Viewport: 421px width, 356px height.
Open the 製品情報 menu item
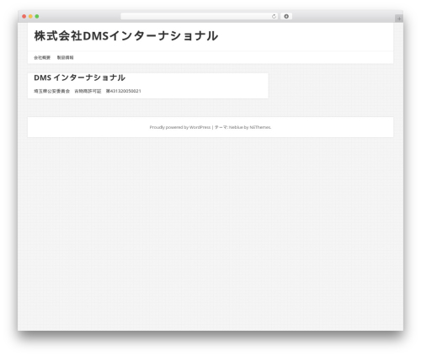(65, 57)
